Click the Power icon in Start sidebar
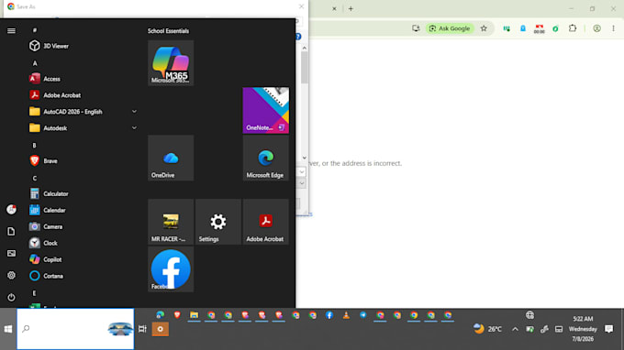This screenshot has width=624, height=350. coord(11,297)
